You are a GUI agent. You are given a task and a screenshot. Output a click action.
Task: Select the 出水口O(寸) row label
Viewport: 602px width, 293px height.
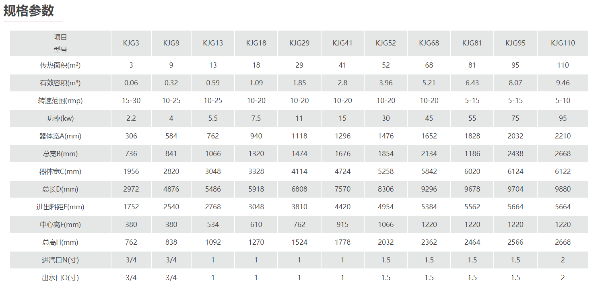click(60, 278)
